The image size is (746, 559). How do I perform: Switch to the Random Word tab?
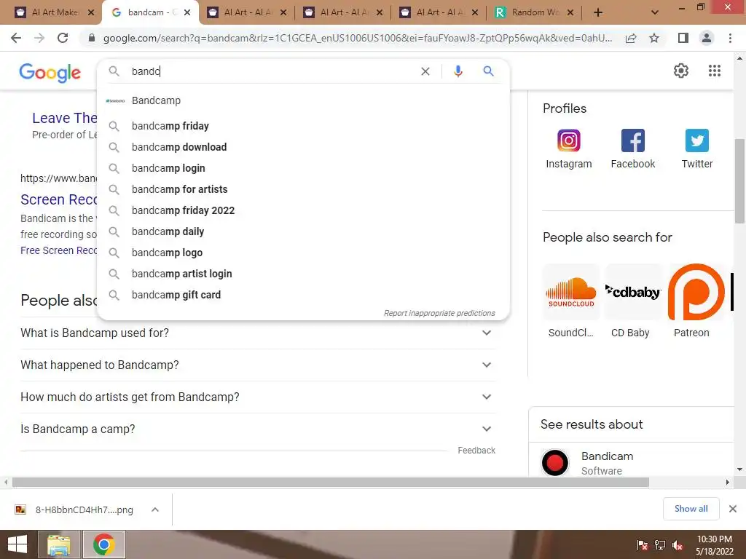pyautogui.click(x=534, y=13)
